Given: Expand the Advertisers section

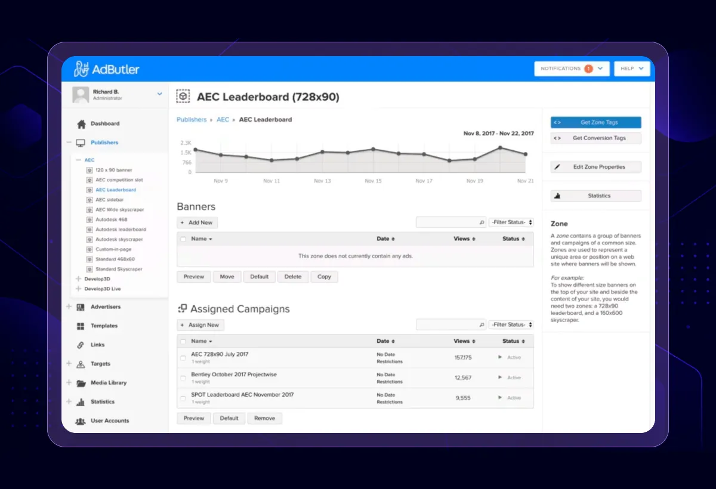Looking at the screenshot, I should pyautogui.click(x=69, y=307).
